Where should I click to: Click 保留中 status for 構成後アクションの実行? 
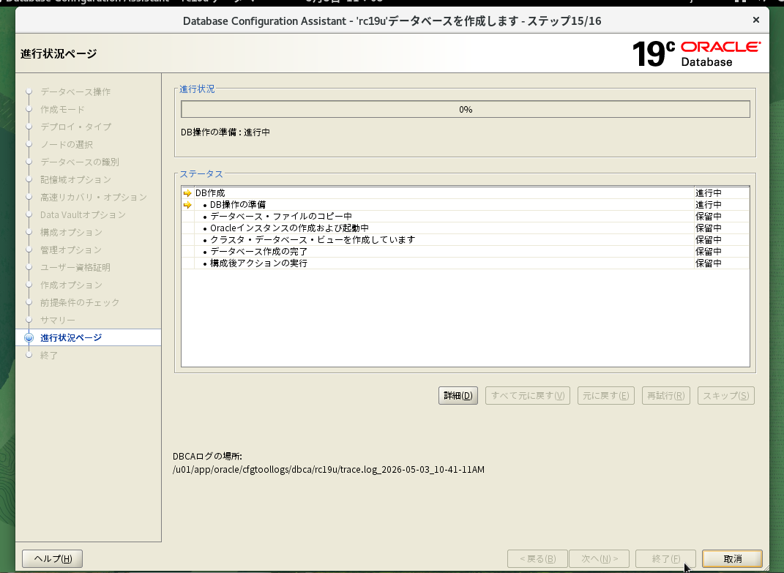click(x=709, y=263)
